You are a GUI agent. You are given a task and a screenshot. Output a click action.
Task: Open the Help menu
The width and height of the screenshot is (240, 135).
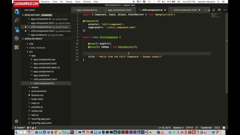[96, 1]
